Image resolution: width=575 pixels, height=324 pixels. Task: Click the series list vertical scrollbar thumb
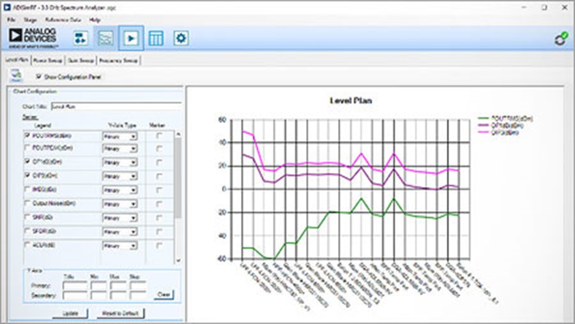[178, 177]
